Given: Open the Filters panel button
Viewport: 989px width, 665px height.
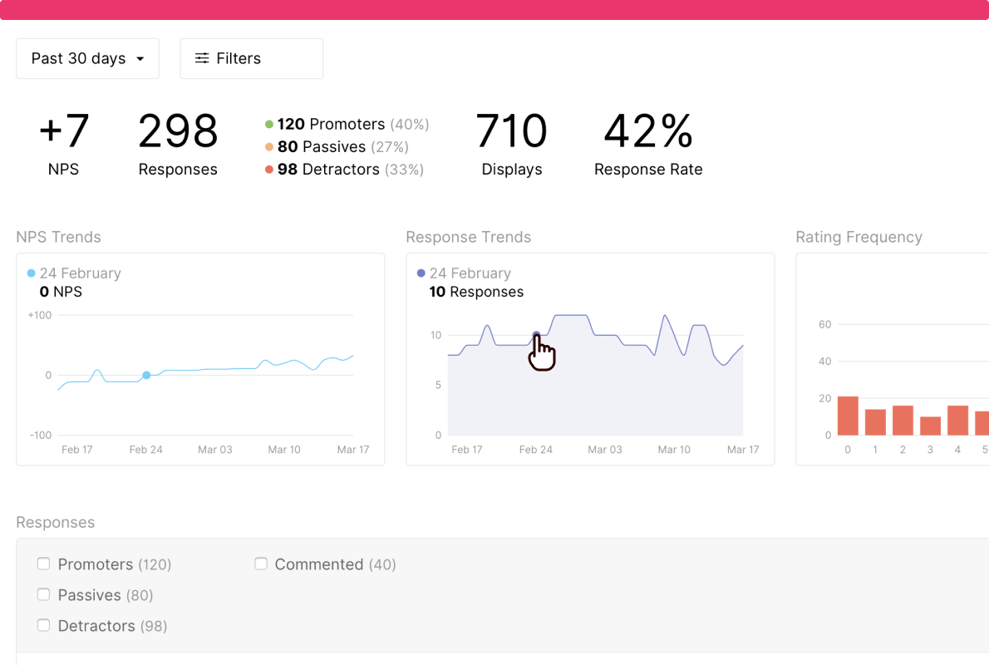Looking at the screenshot, I should click(252, 59).
